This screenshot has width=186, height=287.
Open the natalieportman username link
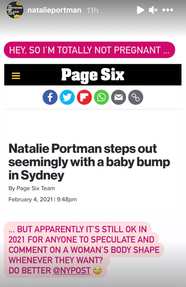[54, 10]
